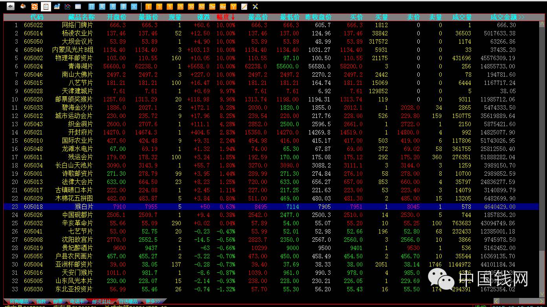Expand more columns via 成交金额>> header
This screenshot has width=547, height=307.
tap(507, 17)
